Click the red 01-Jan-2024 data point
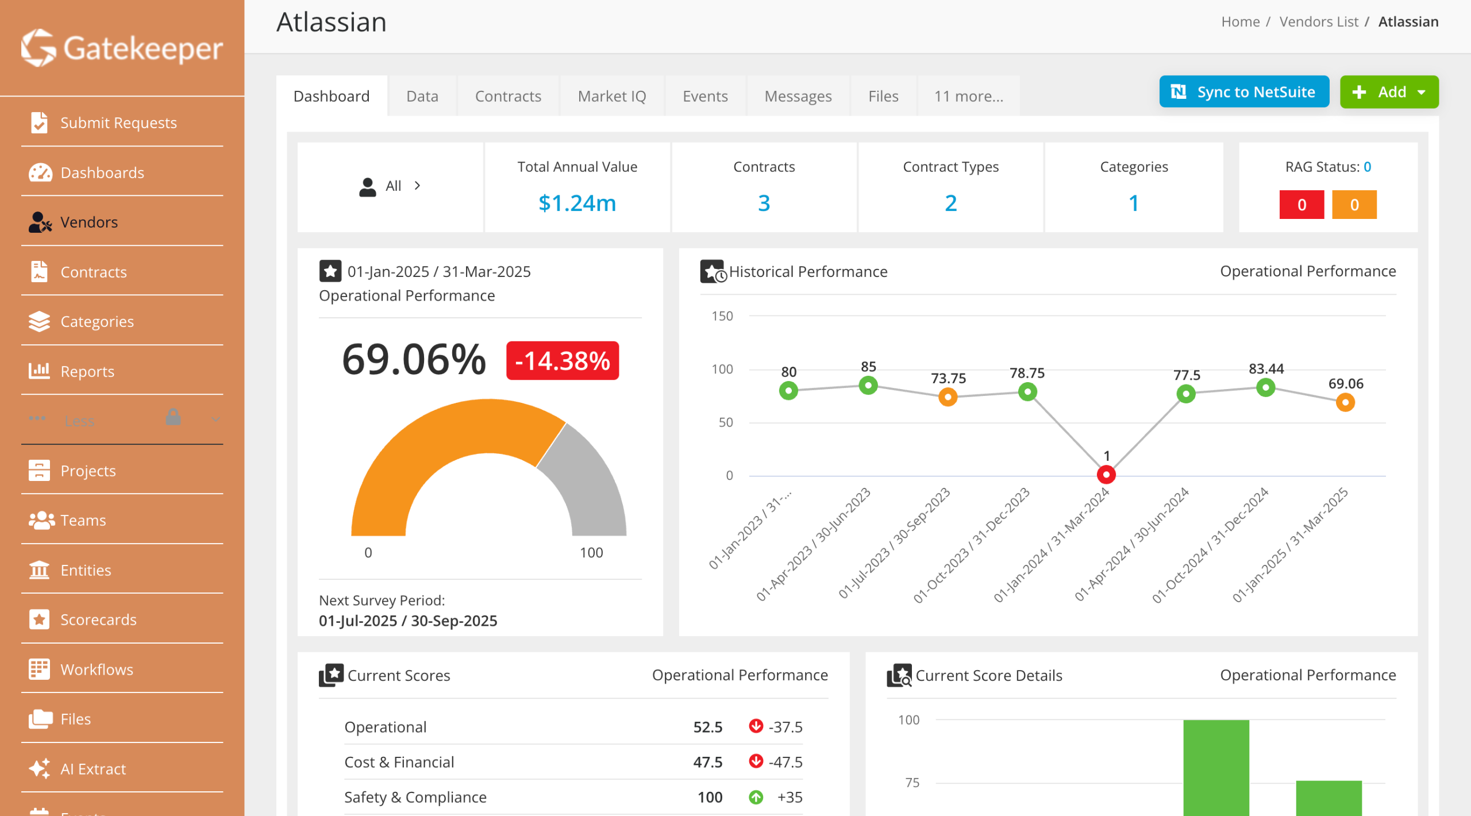 [x=1106, y=475]
